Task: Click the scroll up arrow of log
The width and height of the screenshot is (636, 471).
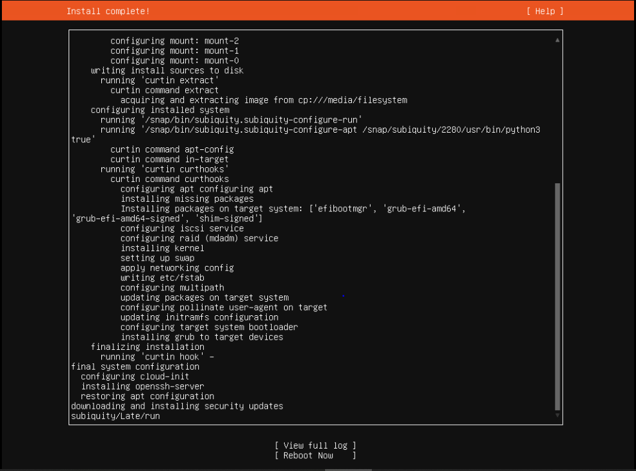Action: tap(557, 40)
